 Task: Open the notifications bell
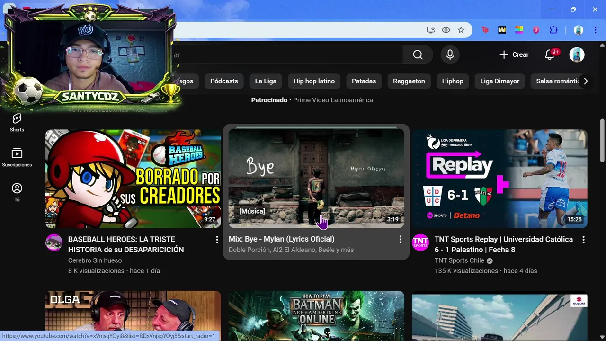point(550,54)
